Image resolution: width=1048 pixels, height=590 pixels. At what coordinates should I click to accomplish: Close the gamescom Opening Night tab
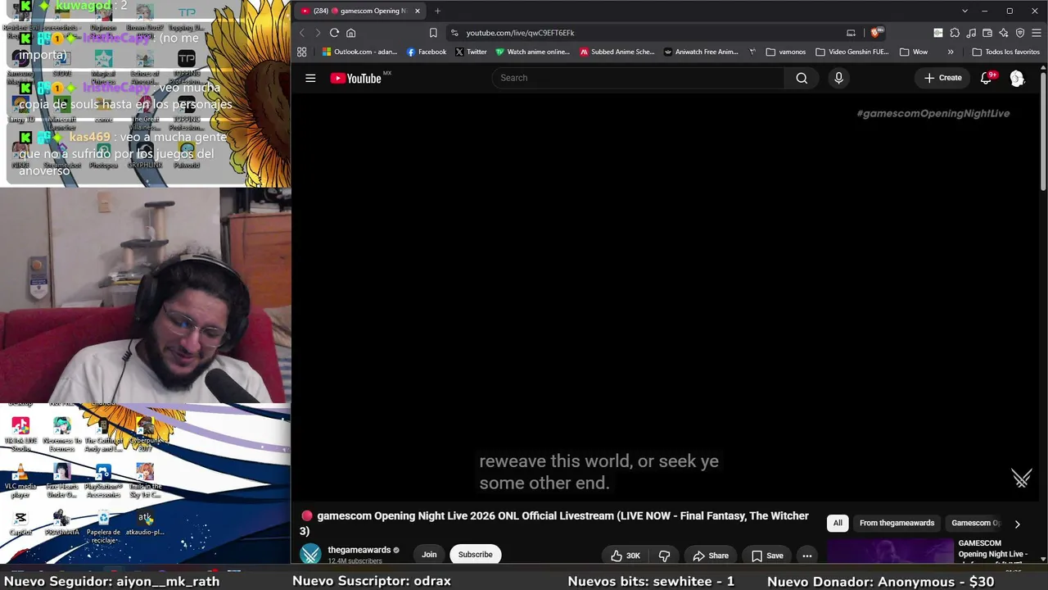click(x=418, y=11)
